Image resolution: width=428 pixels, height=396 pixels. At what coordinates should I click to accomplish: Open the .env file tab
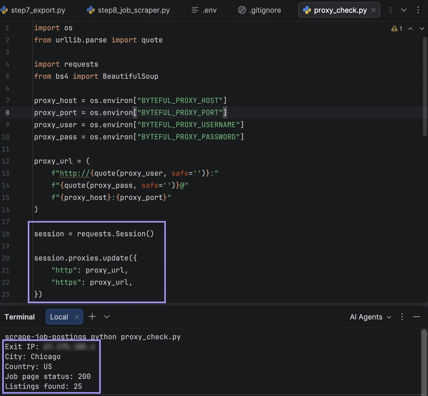coord(204,10)
